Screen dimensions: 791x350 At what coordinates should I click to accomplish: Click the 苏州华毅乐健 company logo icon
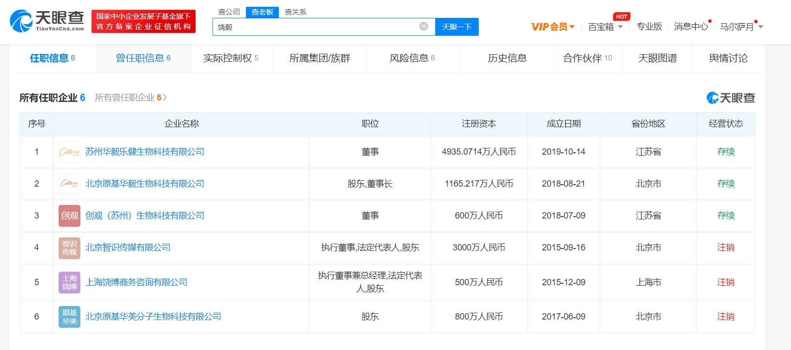tap(69, 152)
